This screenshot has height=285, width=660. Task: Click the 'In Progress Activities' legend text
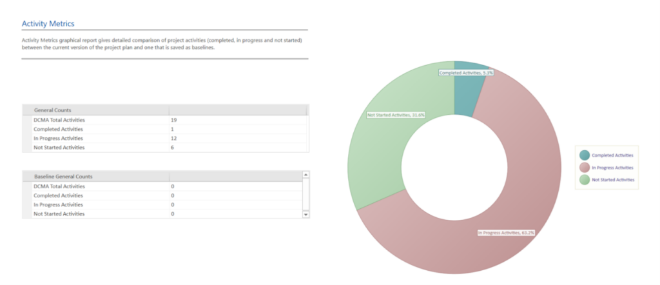click(612, 168)
